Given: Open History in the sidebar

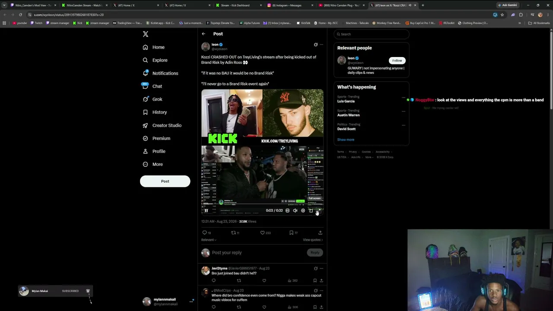Looking at the screenshot, I should coord(155,112).
